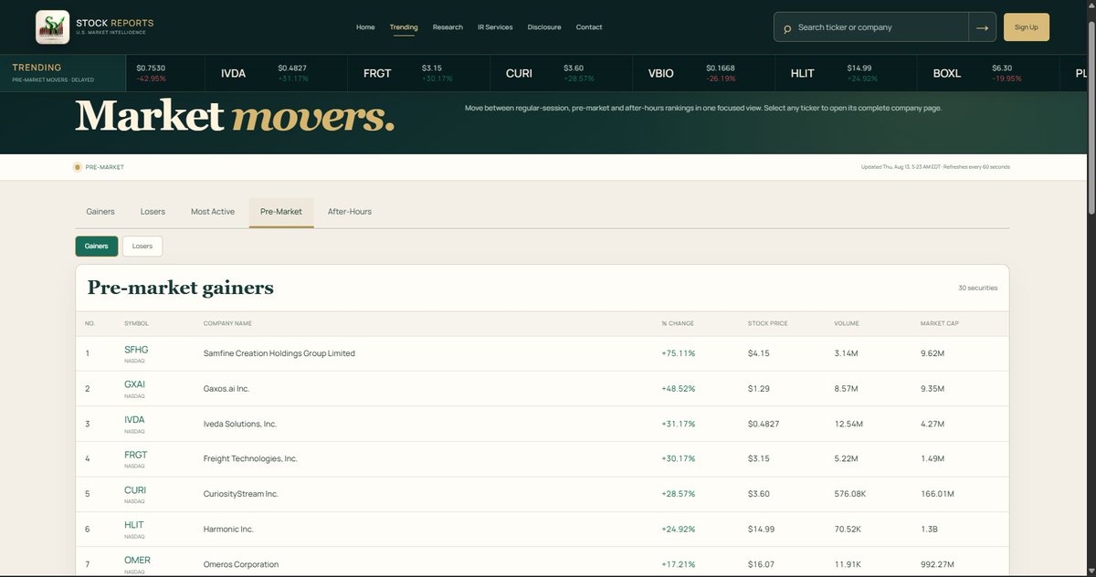1096x577 pixels.
Task: Switch to the Most Active tab
Action: click(213, 212)
